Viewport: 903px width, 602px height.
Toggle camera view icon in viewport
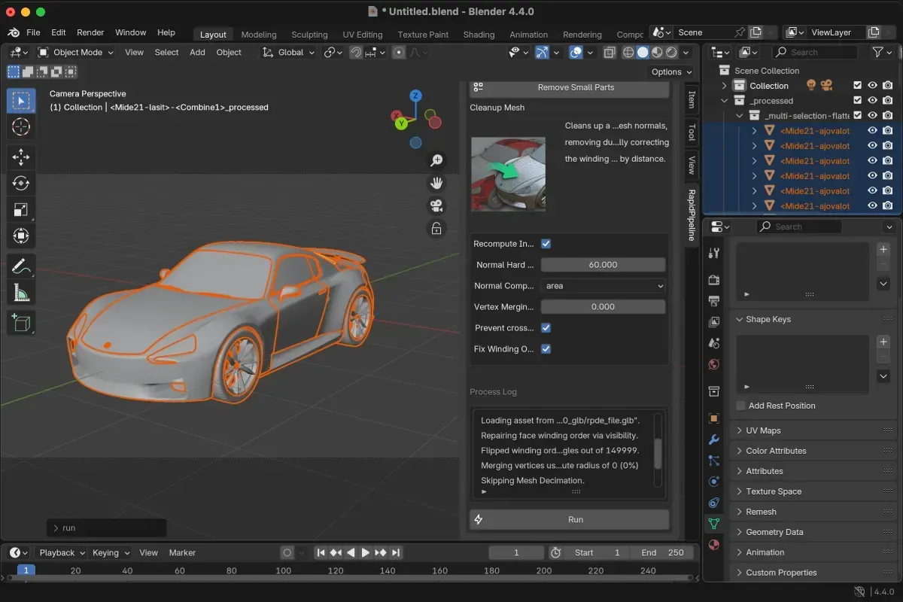point(436,205)
